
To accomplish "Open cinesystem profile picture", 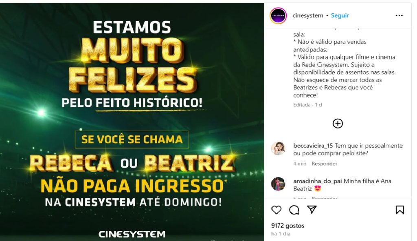I will click(x=278, y=15).
